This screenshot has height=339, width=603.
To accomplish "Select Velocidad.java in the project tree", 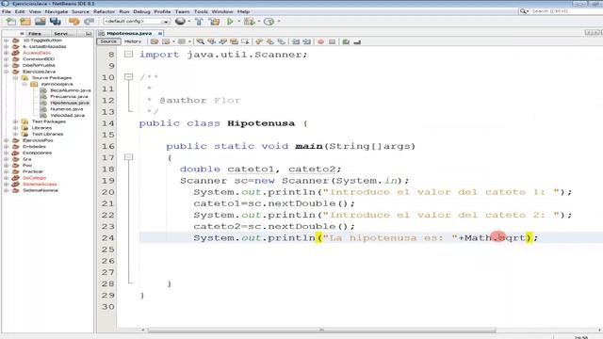I will click(x=67, y=115).
